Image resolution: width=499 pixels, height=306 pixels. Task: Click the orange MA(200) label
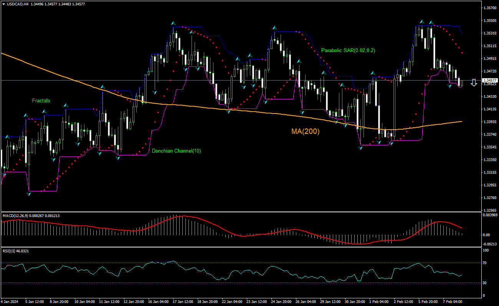point(305,132)
